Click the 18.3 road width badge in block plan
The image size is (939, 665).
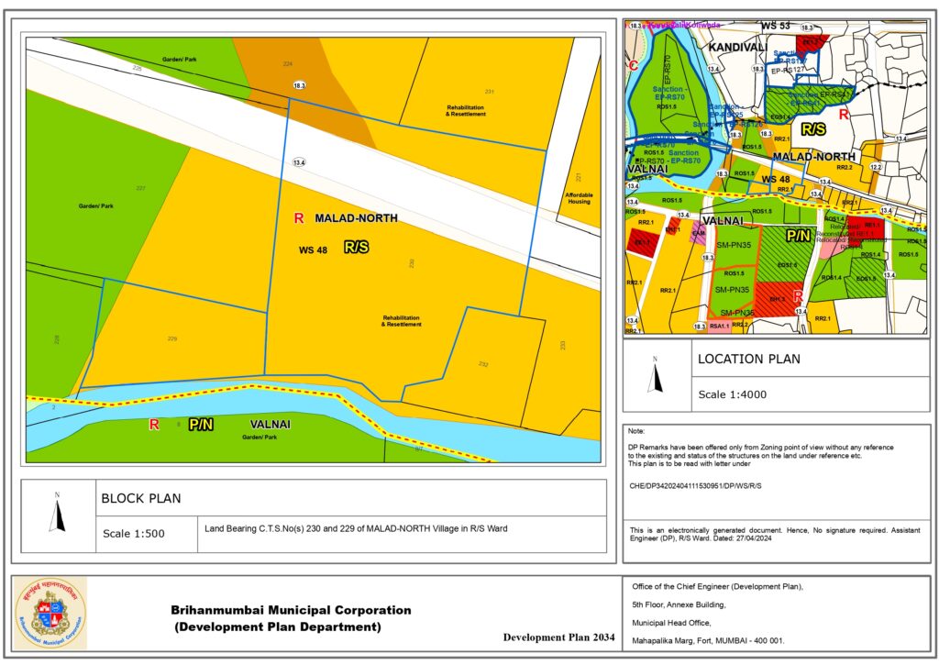pyautogui.click(x=299, y=85)
